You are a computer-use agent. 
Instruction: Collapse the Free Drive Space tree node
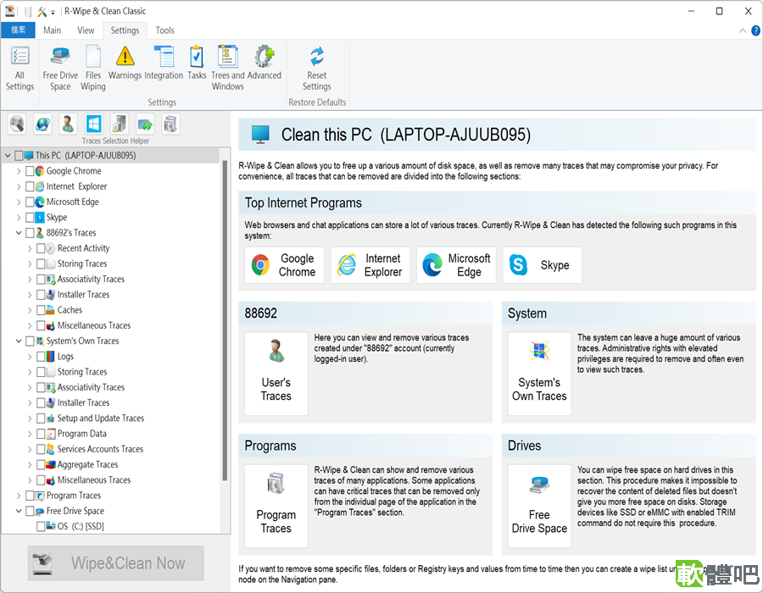19,512
